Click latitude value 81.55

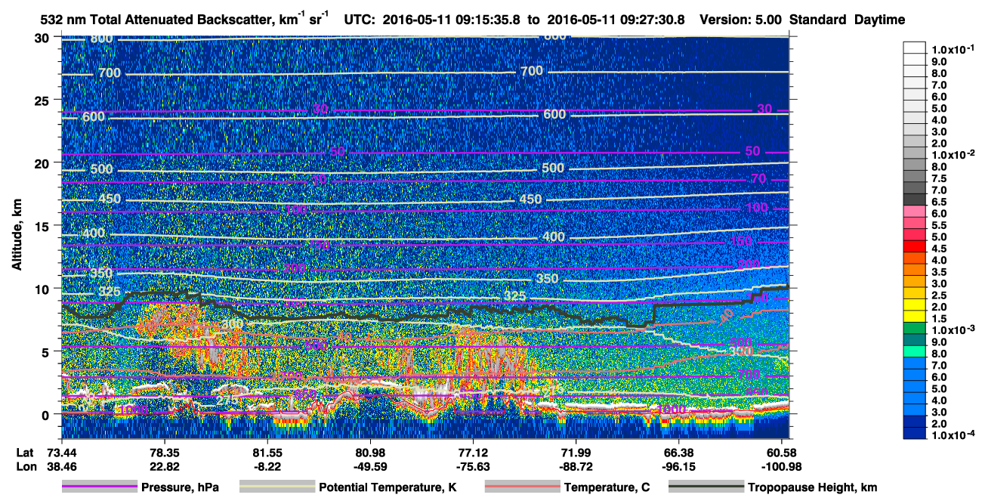point(267,452)
